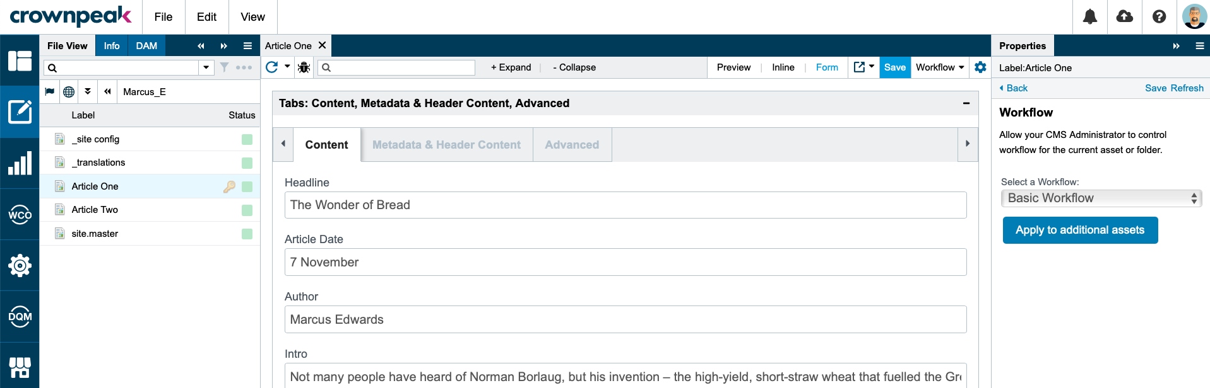Open the help question mark icon
This screenshot has height=388, width=1210.
click(1159, 17)
